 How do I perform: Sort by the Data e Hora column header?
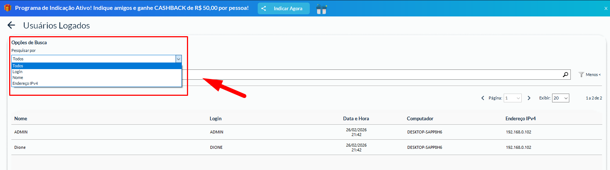tap(356, 118)
